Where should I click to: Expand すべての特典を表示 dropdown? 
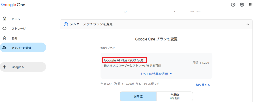(x=156, y=74)
